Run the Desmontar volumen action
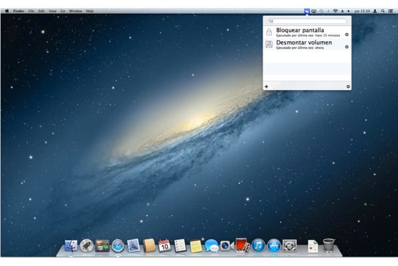The height and width of the screenshot is (266, 398). pyautogui.click(x=307, y=44)
